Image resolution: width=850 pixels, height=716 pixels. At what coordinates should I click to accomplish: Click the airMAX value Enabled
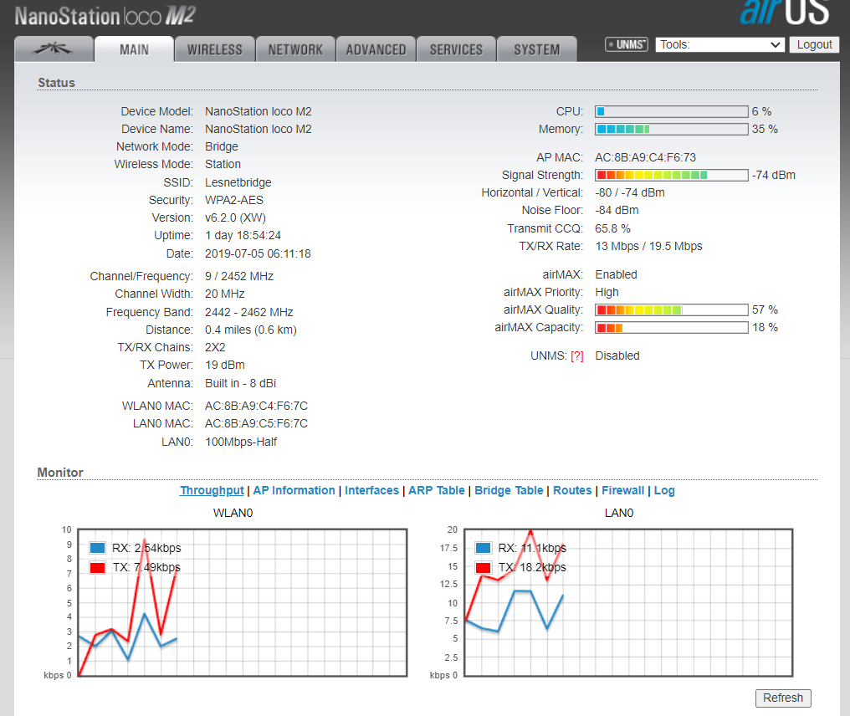click(617, 275)
